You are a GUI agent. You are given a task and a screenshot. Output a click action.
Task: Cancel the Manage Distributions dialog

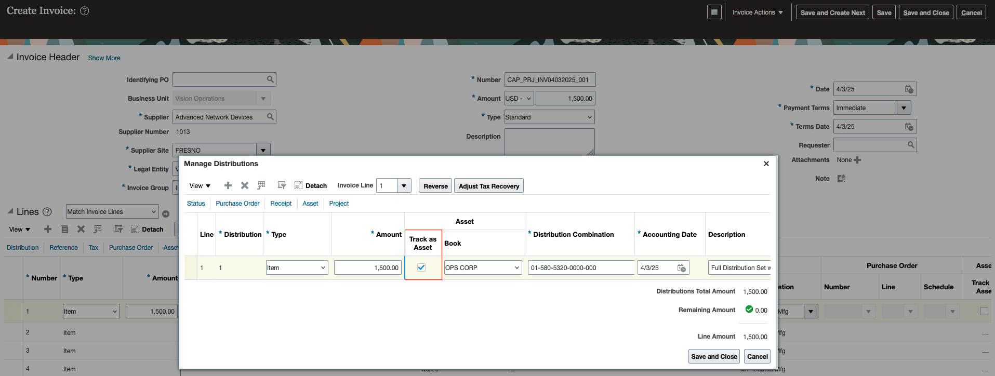(x=758, y=356)
